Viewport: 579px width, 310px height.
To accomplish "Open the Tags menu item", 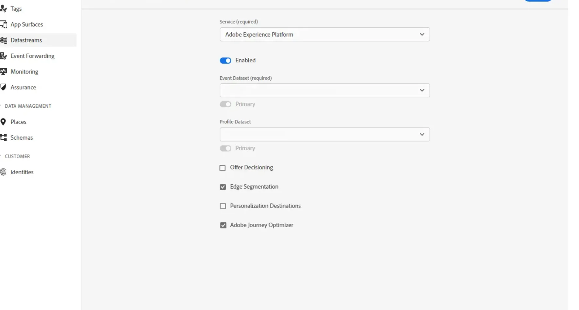I will click(x=16, y=9).
